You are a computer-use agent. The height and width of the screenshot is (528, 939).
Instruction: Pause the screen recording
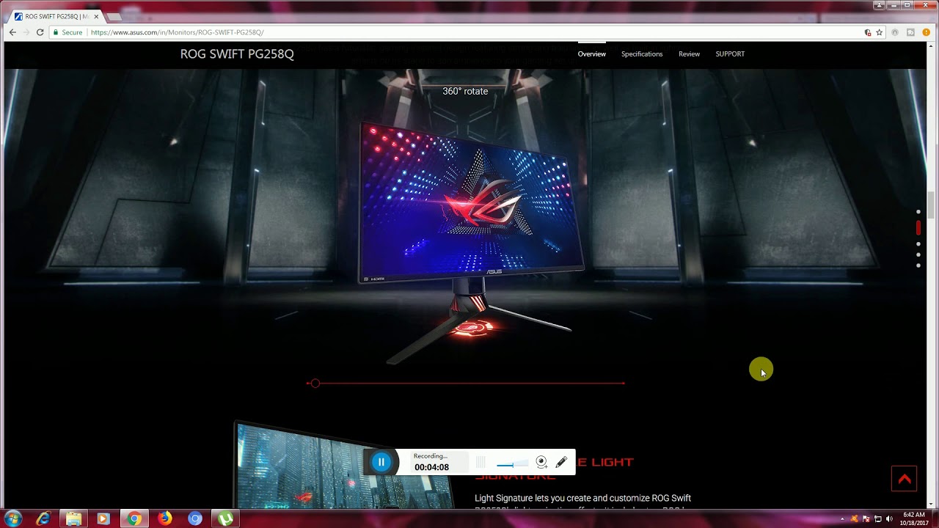click(381, 462)
